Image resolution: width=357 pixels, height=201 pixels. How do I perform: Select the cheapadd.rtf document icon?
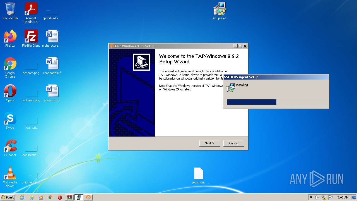(x=52, y=66)
